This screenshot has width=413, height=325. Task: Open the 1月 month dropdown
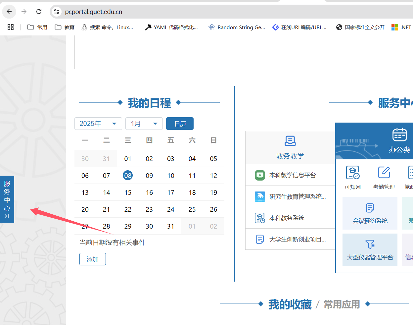point(144,124)
